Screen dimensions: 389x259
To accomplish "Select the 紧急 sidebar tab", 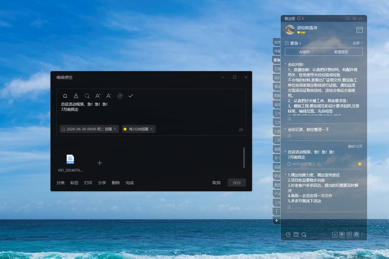I will tap(277, 60).
